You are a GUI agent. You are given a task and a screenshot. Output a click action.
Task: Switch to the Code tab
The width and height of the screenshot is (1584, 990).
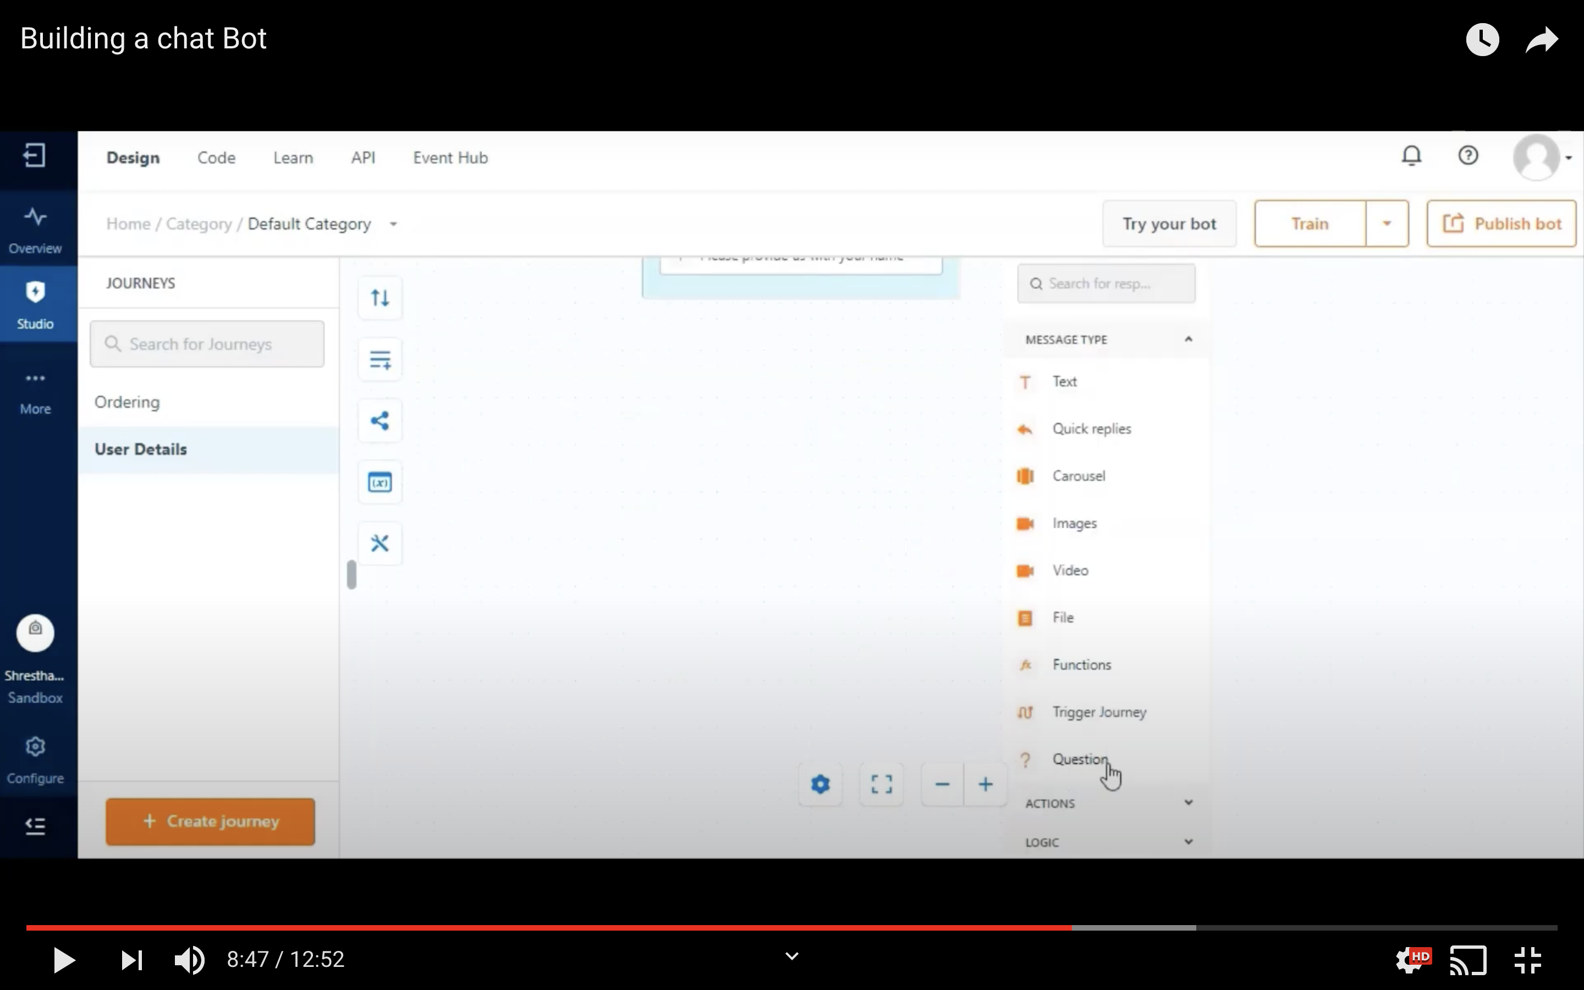(216, 158)
